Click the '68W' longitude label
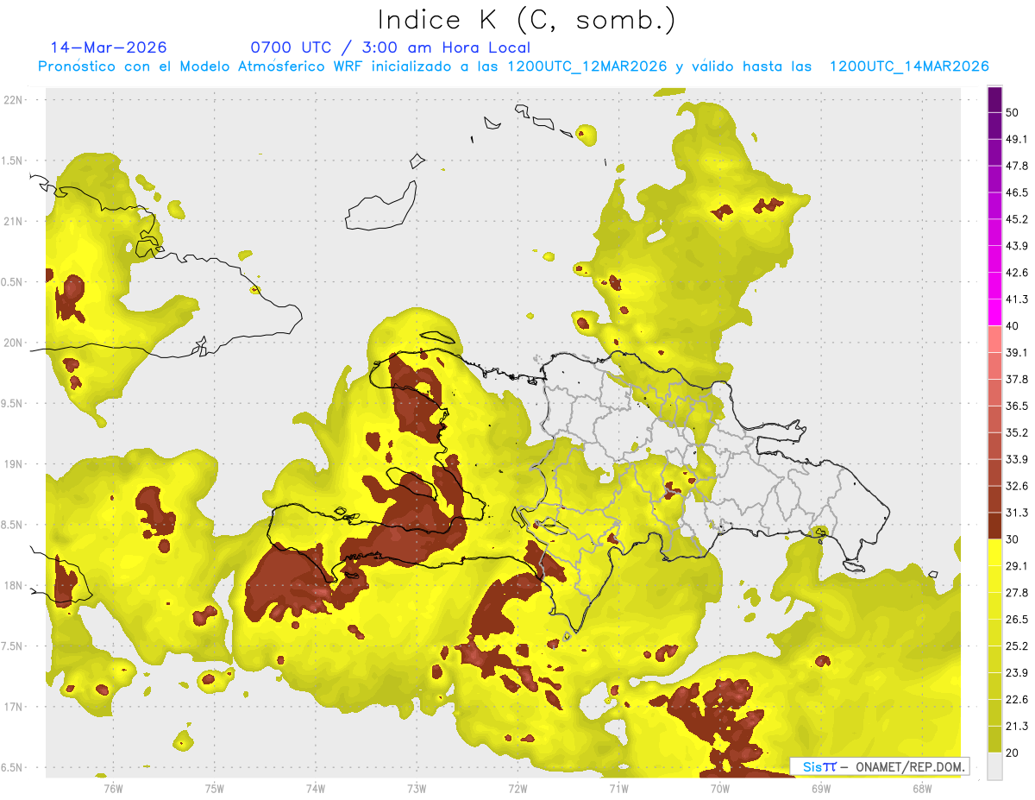Screen dimensions: 1035x800 (922, 788)
